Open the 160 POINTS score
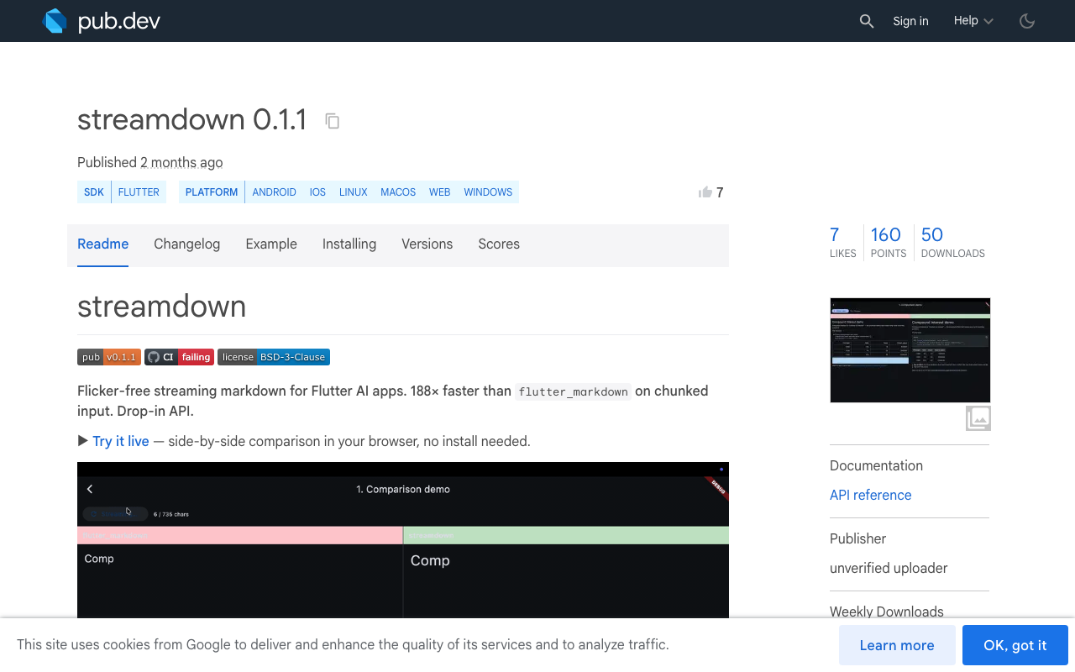1075x672 pixels. (888, 242)
